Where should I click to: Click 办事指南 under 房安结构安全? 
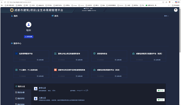tap(100, 60)
